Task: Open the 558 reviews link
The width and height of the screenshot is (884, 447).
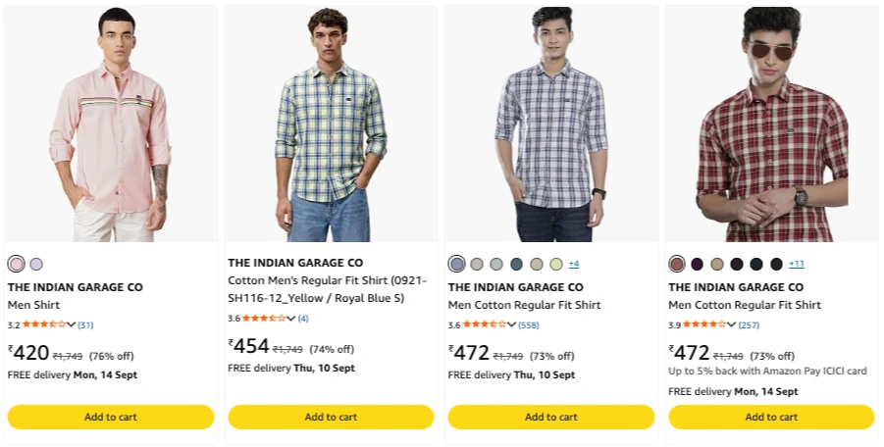Action: pyautogui.click(x=529, y=324)
